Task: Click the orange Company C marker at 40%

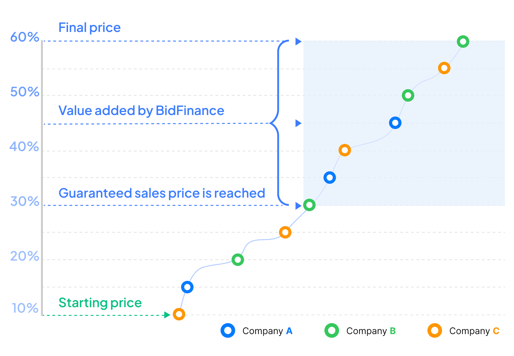Action: [x=344, y=150]
